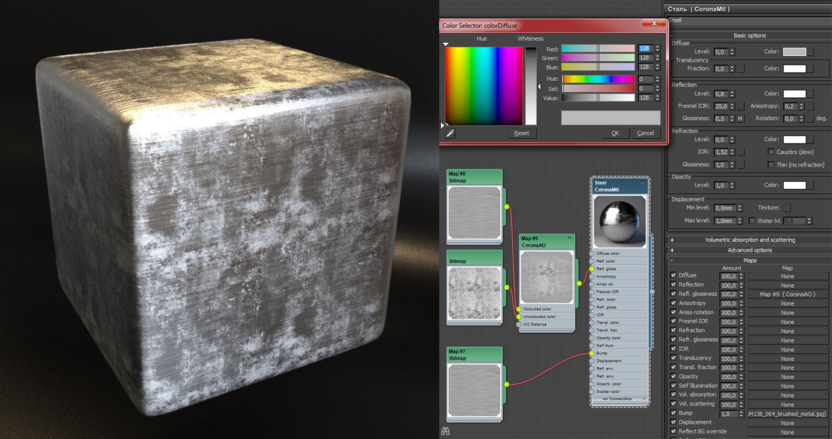This screenshot has width=832, height=439.
Task: Collapse the Map #9 CoronaAO node
Action: (570, 238)
